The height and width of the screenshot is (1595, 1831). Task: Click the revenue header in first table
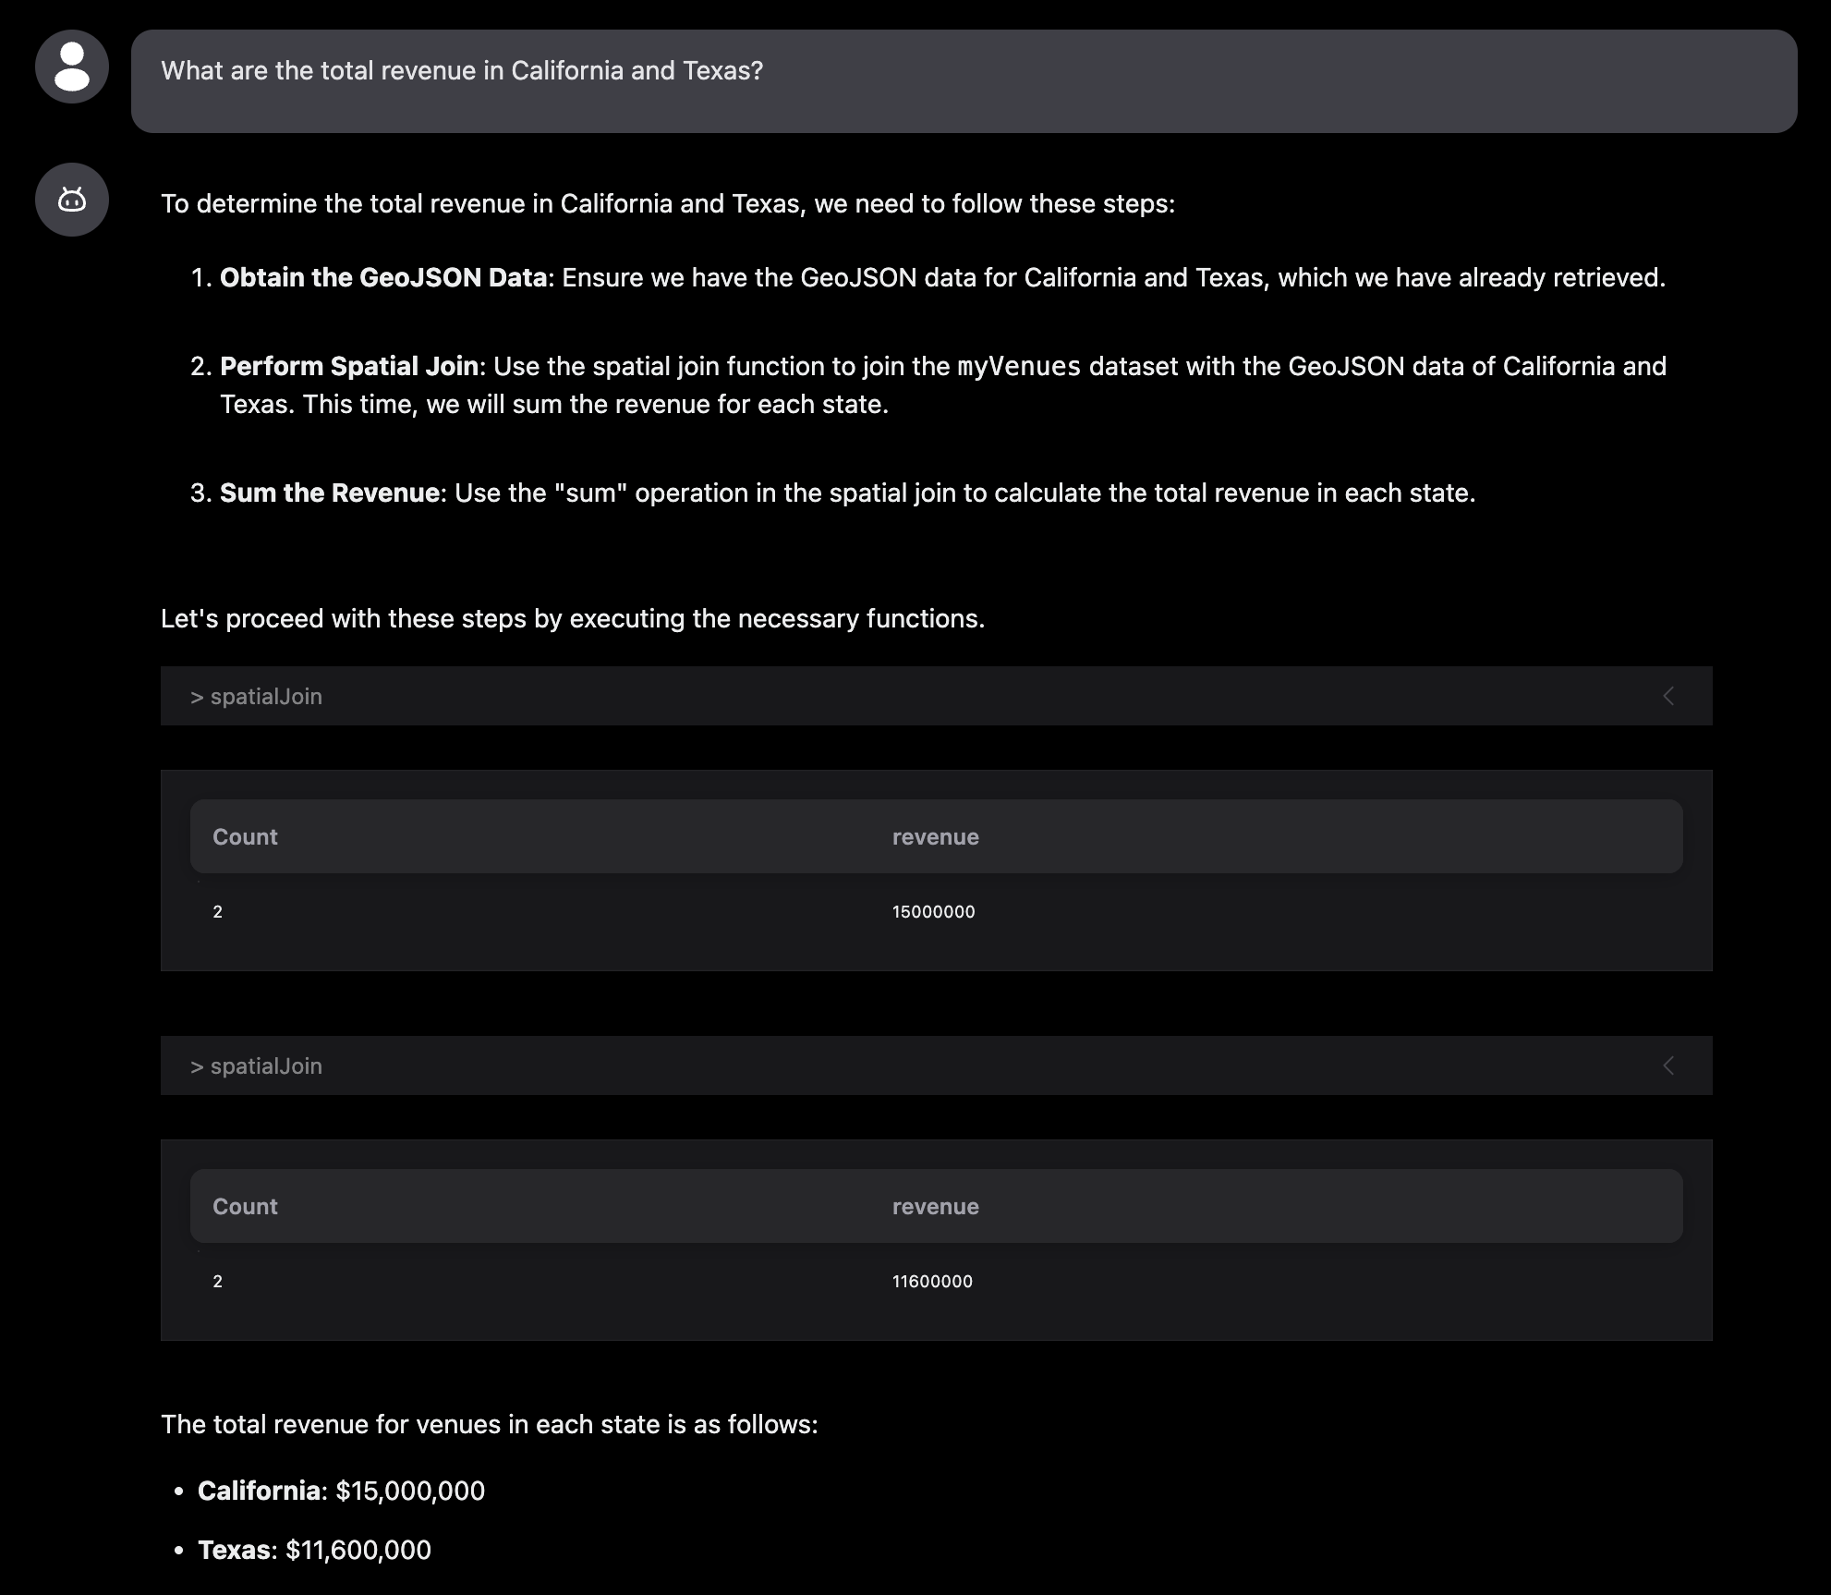tap(935, 837)
